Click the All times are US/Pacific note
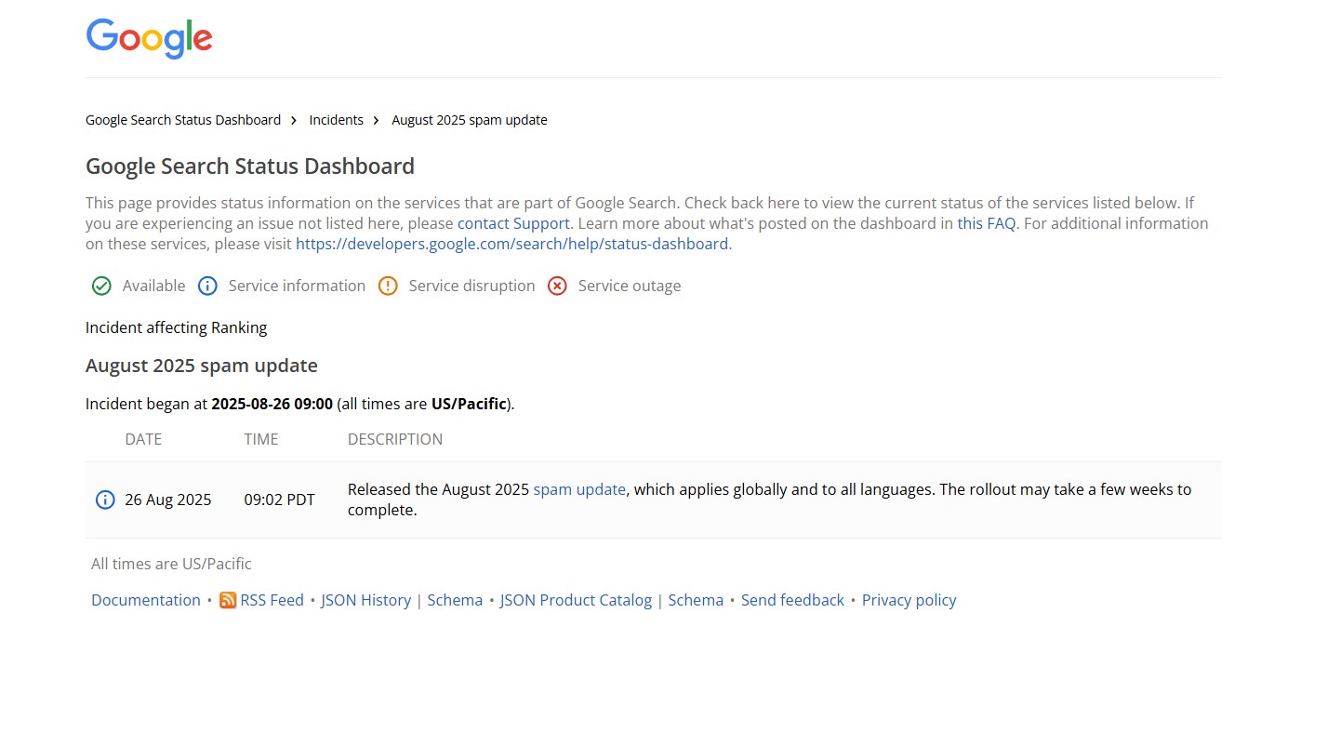This screenshot has width=1341, height=733. point(171,564)
